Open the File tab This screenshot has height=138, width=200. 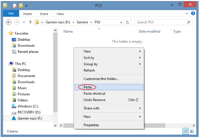tap(11, 14)
